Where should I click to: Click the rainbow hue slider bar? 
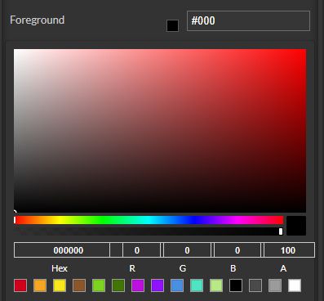tap(149, 220)
